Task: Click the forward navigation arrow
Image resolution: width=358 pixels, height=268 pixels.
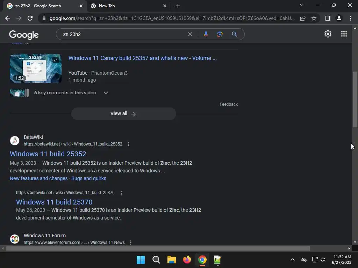Action: coord(19,18)
